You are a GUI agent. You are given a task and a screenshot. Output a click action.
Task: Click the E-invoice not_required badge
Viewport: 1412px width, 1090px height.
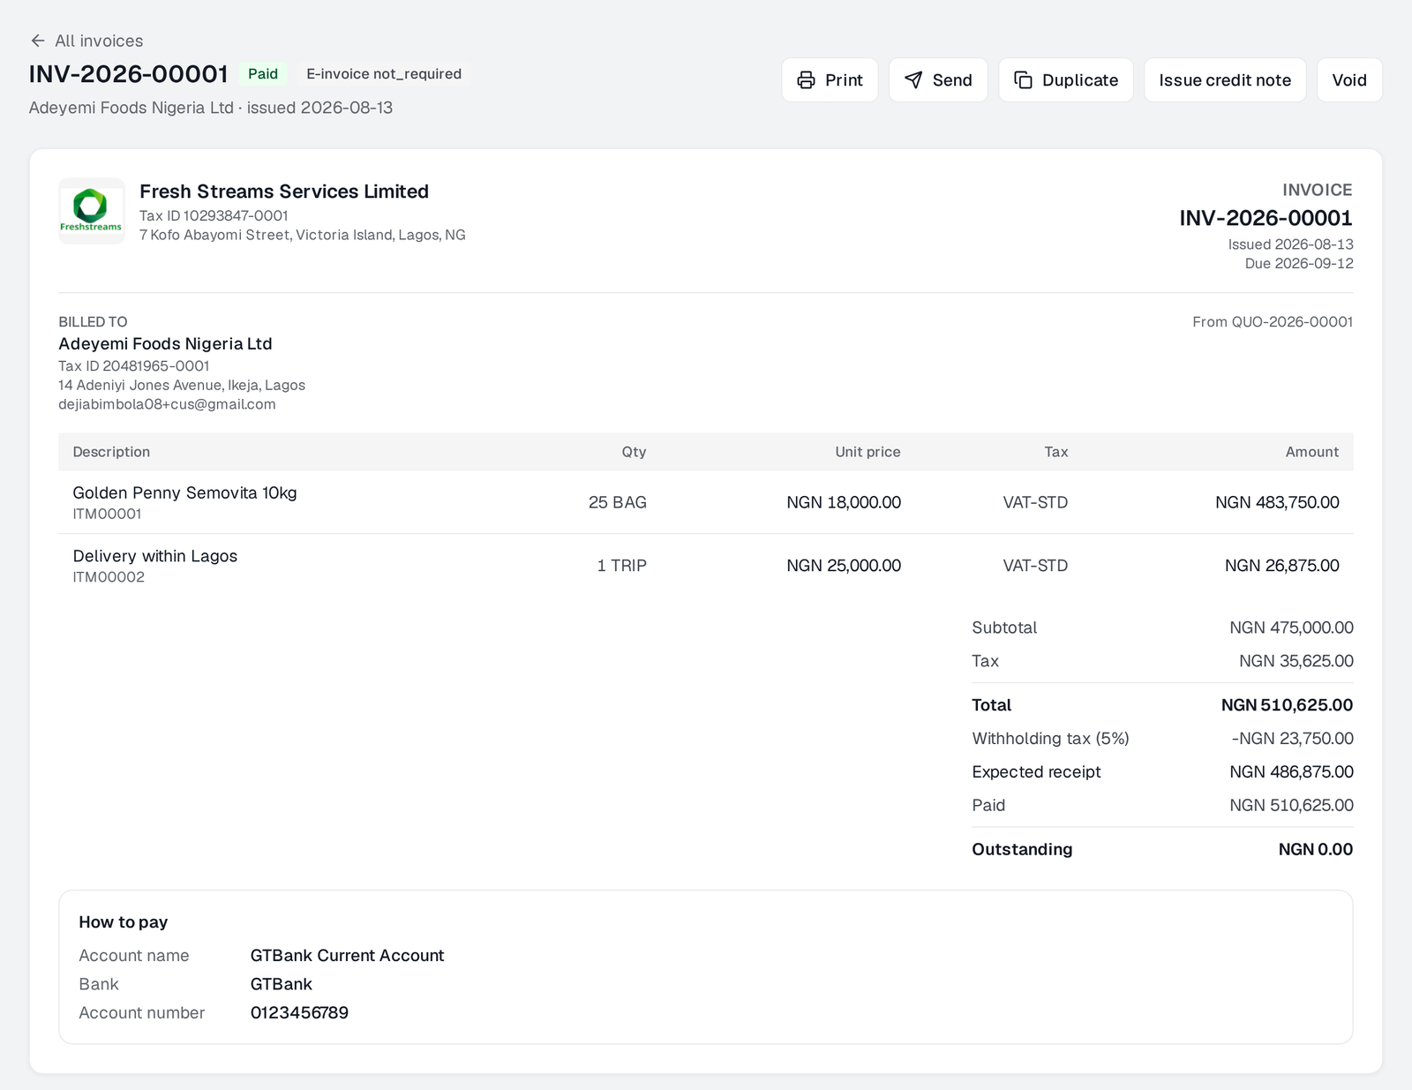click(x=384, y=74)
